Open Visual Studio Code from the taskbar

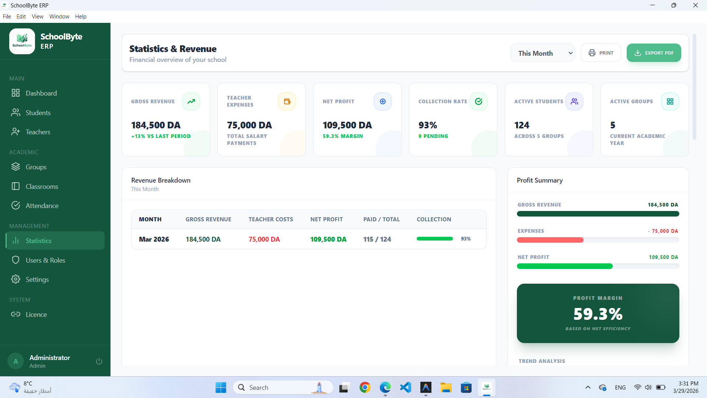tap(405, 388)
